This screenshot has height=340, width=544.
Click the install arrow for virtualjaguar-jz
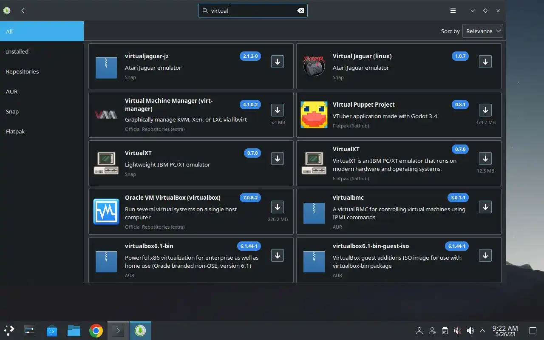(x=278, y=62)
